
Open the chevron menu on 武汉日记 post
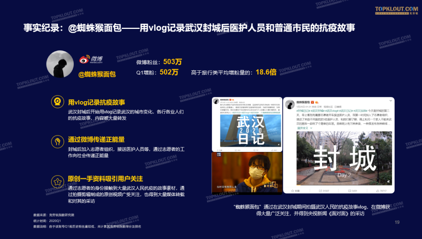point(280,99)
